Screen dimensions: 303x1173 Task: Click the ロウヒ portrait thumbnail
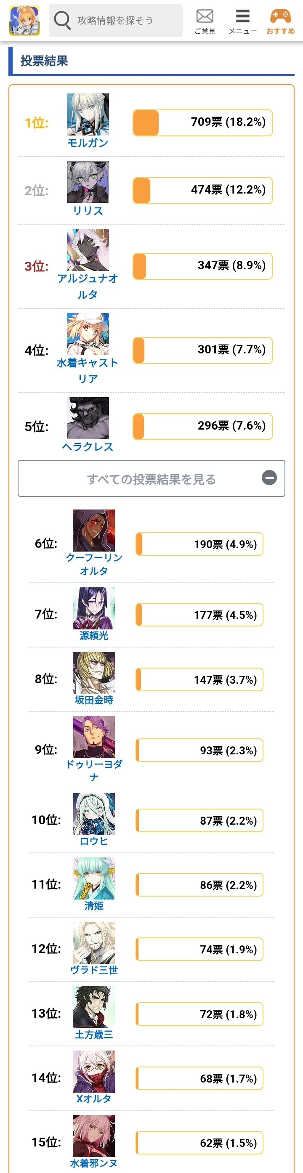click(94, 814)
